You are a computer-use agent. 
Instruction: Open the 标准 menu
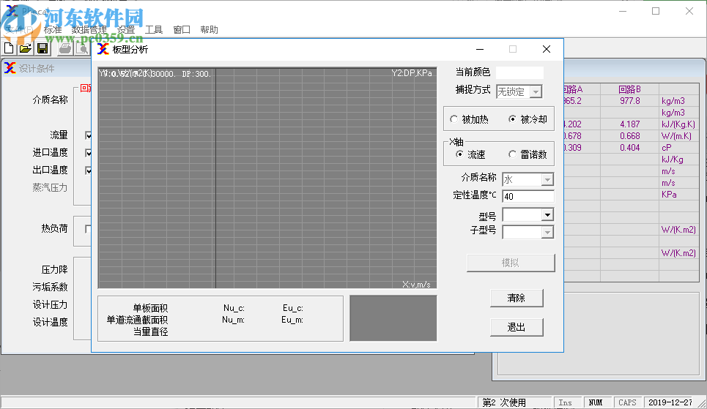53,30
